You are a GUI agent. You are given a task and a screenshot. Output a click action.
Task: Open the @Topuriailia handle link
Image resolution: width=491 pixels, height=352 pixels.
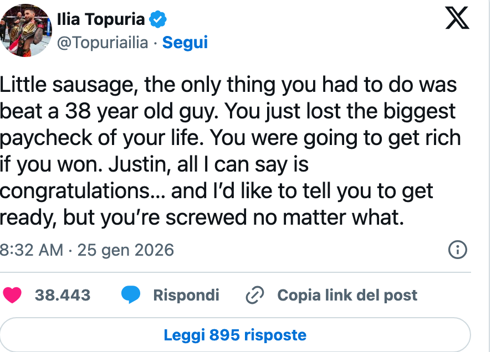pos(103,43)
